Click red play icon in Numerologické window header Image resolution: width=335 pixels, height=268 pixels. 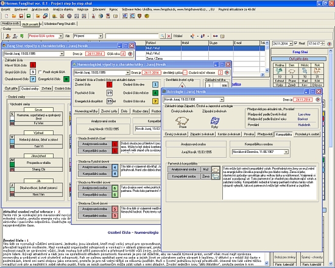click(227, 72)
